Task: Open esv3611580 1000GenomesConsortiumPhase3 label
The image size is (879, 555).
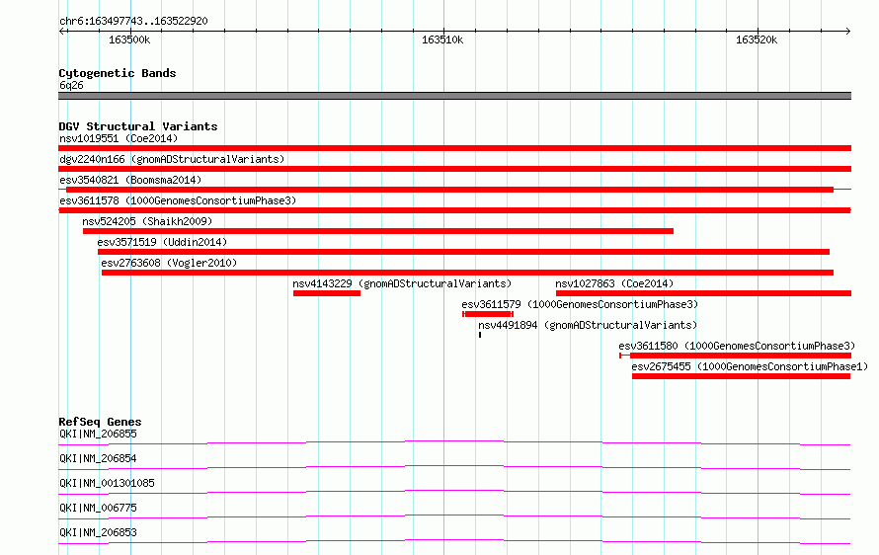Action: (x=737, y=346)
